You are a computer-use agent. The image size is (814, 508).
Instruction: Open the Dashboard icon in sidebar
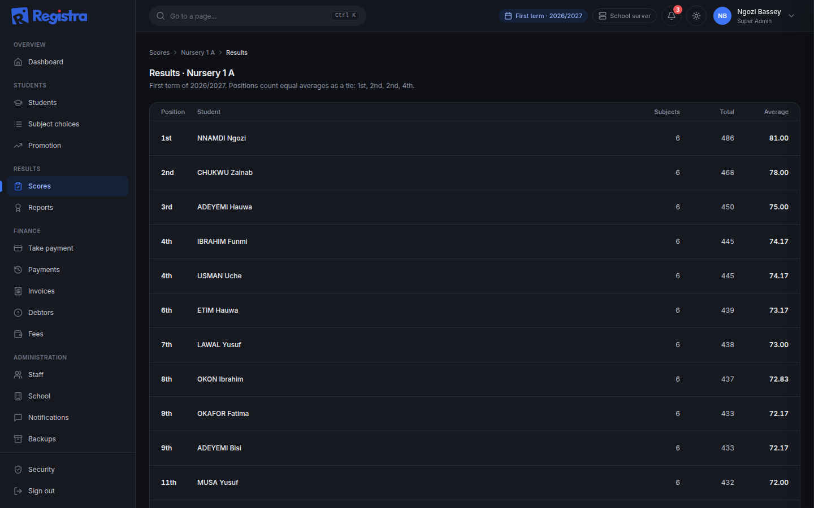[x=18, y=62]
